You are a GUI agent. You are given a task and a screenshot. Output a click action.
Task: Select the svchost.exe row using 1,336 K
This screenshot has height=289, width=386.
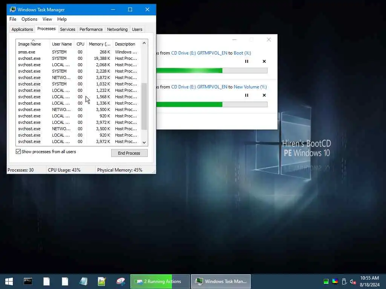[x=78, y=103]
